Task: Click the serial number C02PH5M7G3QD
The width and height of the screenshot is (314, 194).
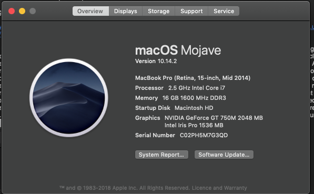Action: pos(204,135)
